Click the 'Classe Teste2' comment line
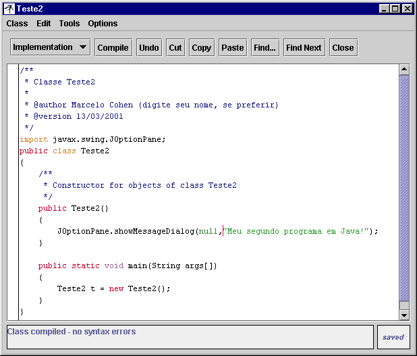The height and width of the screenshot is (356, 417). 60,82
